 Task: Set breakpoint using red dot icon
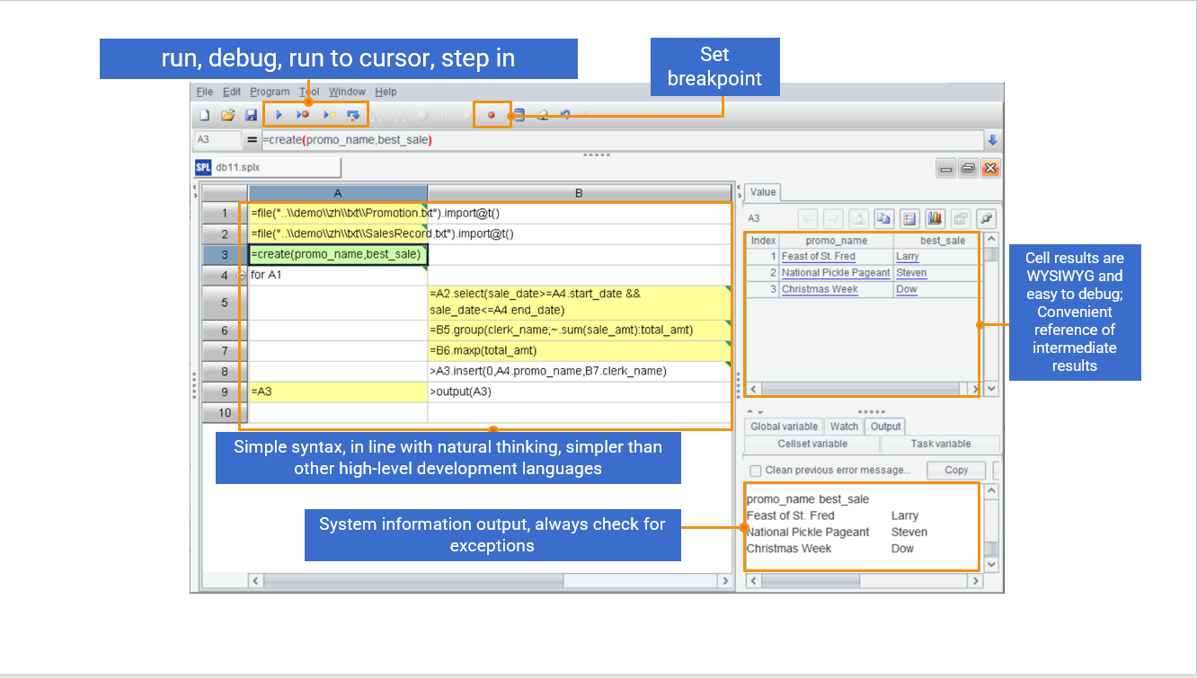coord(491,115)
